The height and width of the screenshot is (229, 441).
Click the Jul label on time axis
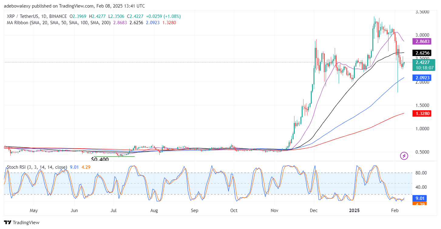114,210
